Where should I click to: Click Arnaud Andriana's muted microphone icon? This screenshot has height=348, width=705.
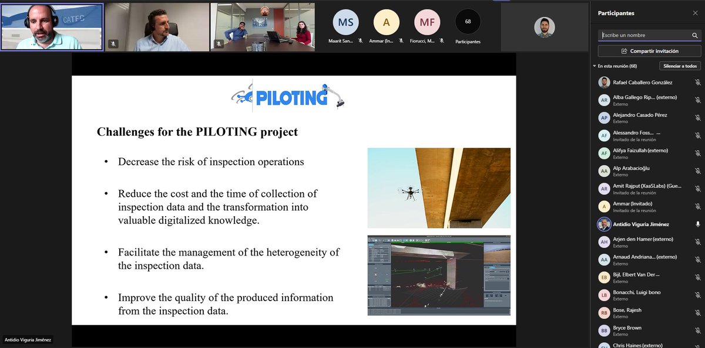[x=697, y=260]
